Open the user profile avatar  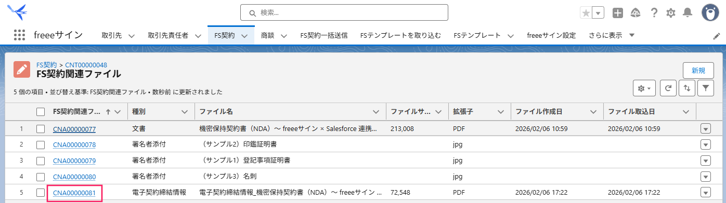[710, 13]
